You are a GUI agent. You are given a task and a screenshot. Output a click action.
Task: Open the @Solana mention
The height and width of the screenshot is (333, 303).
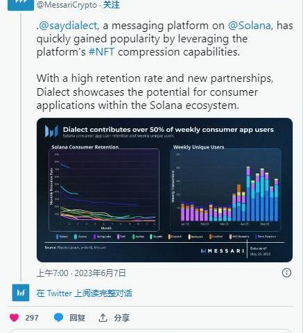(x=250, y=26)
